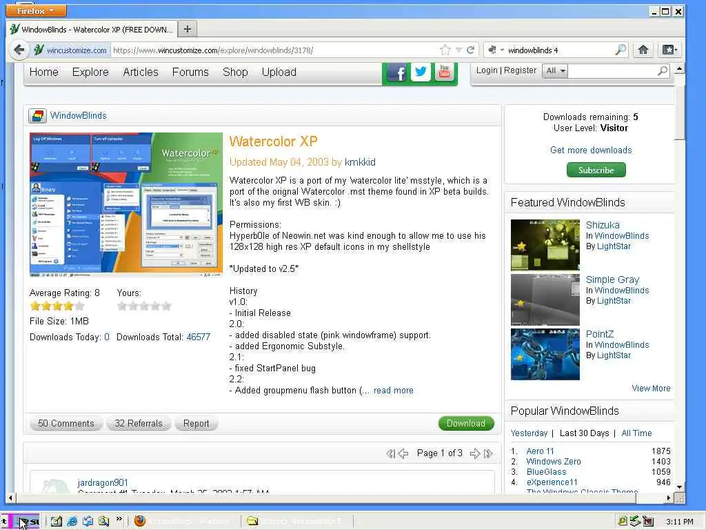Rate the skin five stars under Yours
706x530 pixels.
166,306
